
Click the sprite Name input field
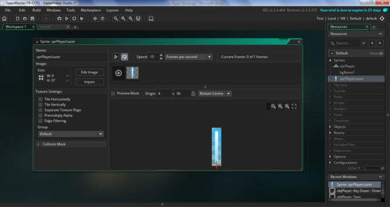pos(71,57)
